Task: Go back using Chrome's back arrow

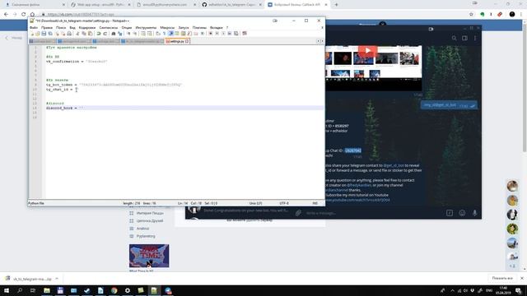Action: point(6,14)
